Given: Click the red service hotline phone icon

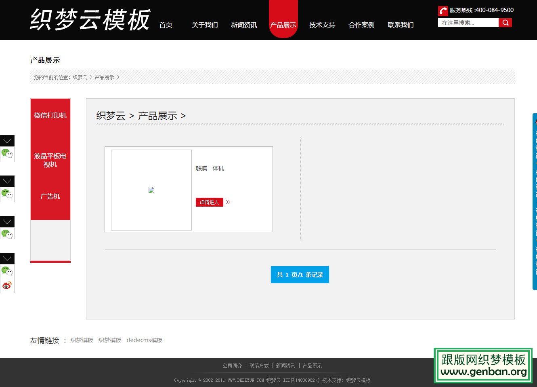Looking at the screenshot, I should (443, 11).
